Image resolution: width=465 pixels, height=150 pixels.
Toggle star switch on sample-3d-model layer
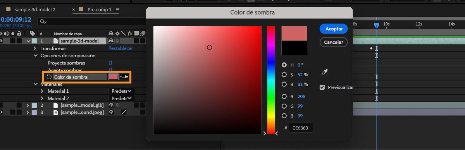[x=117, y=41]
